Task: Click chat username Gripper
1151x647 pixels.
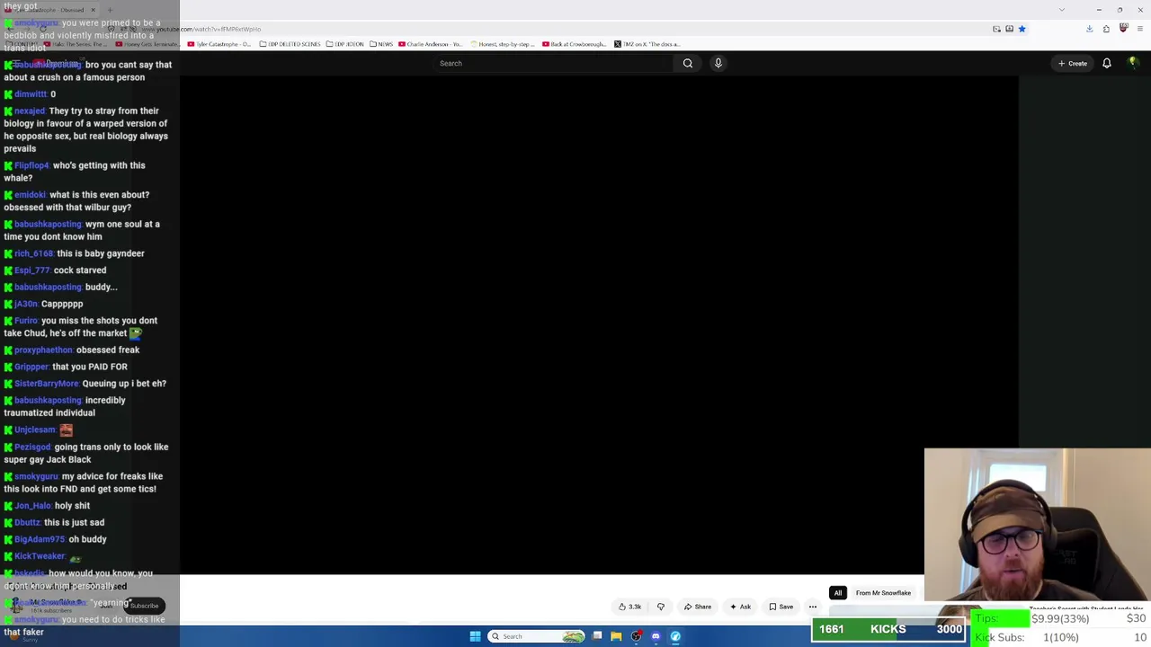Action: click(x=31, y=367)
